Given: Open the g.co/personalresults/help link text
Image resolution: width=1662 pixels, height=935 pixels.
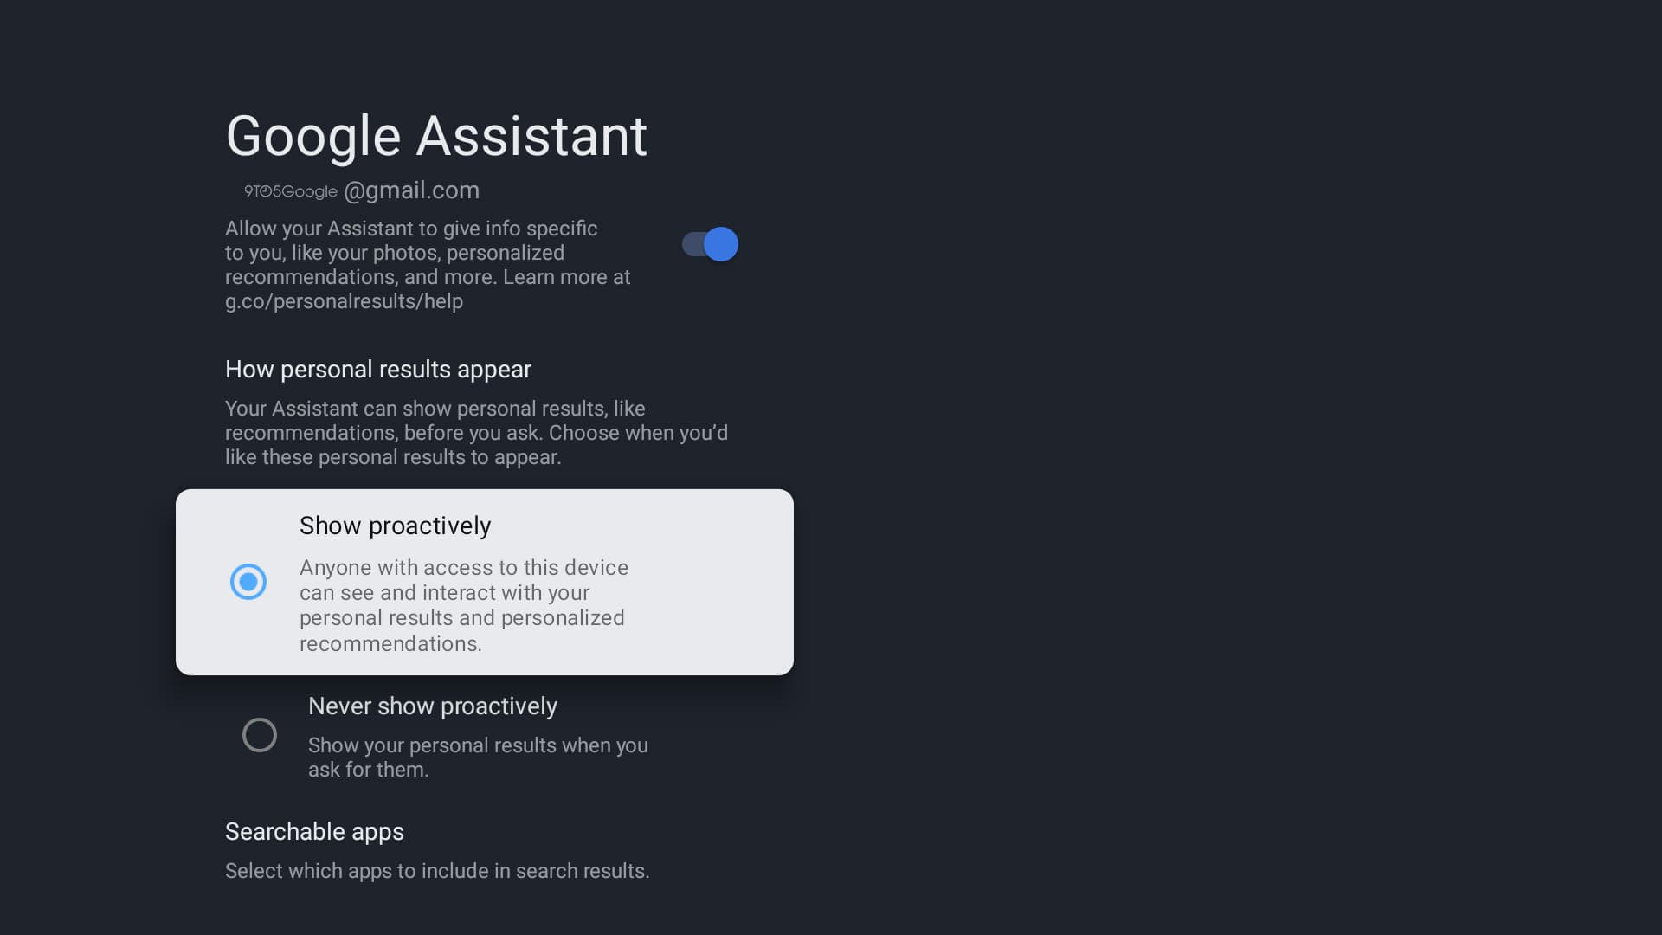Looking at the screenshot, I should click(344, 301).
